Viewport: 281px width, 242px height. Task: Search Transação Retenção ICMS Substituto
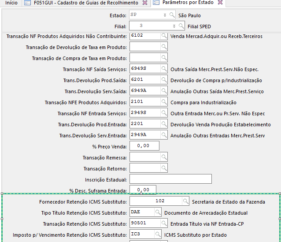(x=164, y=223)
